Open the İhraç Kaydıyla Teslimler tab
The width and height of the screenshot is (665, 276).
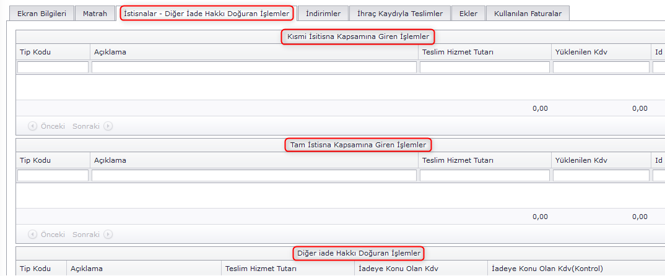(399, 14)
